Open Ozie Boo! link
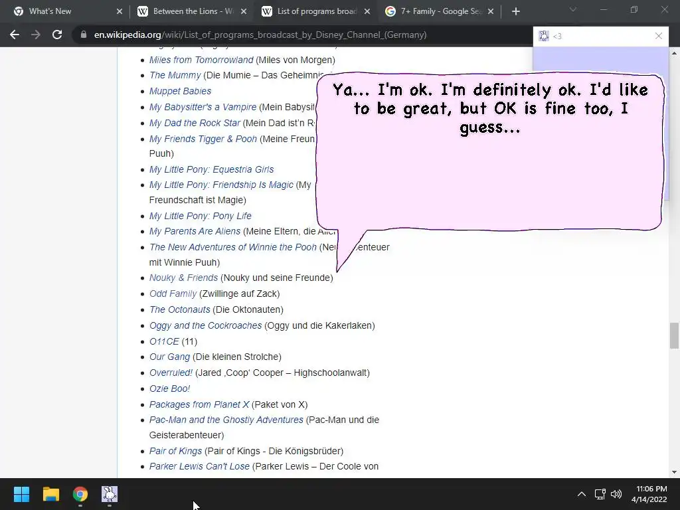The height and width of the screenshot is (510, 680). (169, 388)
